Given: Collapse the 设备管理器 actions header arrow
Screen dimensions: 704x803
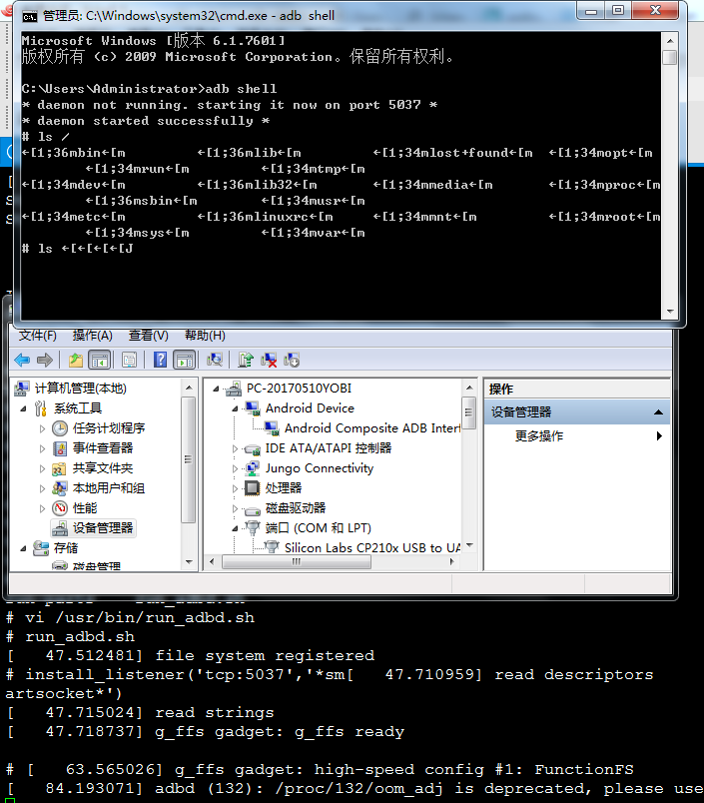Looking at the screenshot, I should 658,412.
